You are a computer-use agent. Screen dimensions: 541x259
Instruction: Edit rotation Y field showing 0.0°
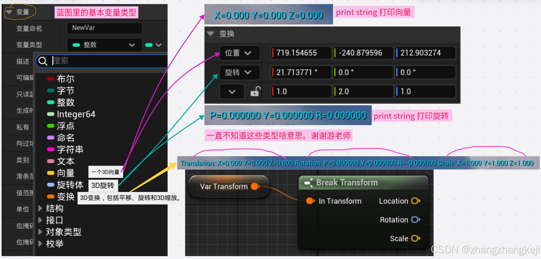tap(363, 72)
